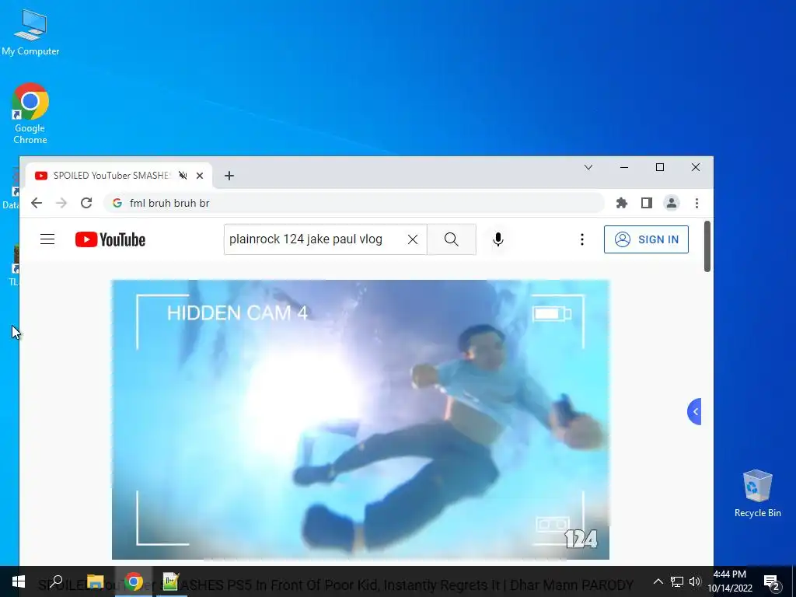Open Chrome profile avatar

tap(671, 203)
